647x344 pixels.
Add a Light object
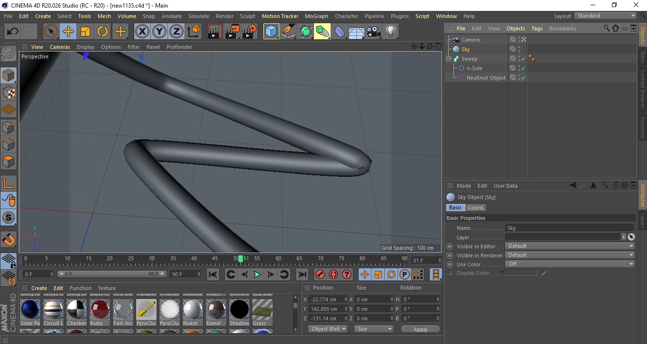click(x=391, y=32)
